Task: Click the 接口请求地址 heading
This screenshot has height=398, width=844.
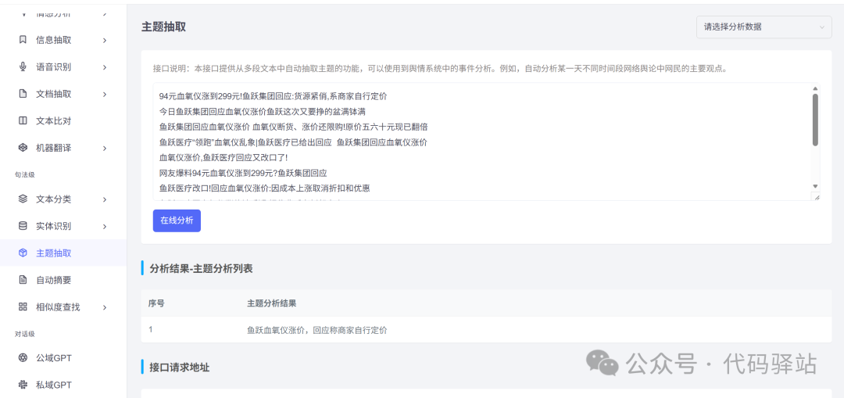Action: [180, 368]
